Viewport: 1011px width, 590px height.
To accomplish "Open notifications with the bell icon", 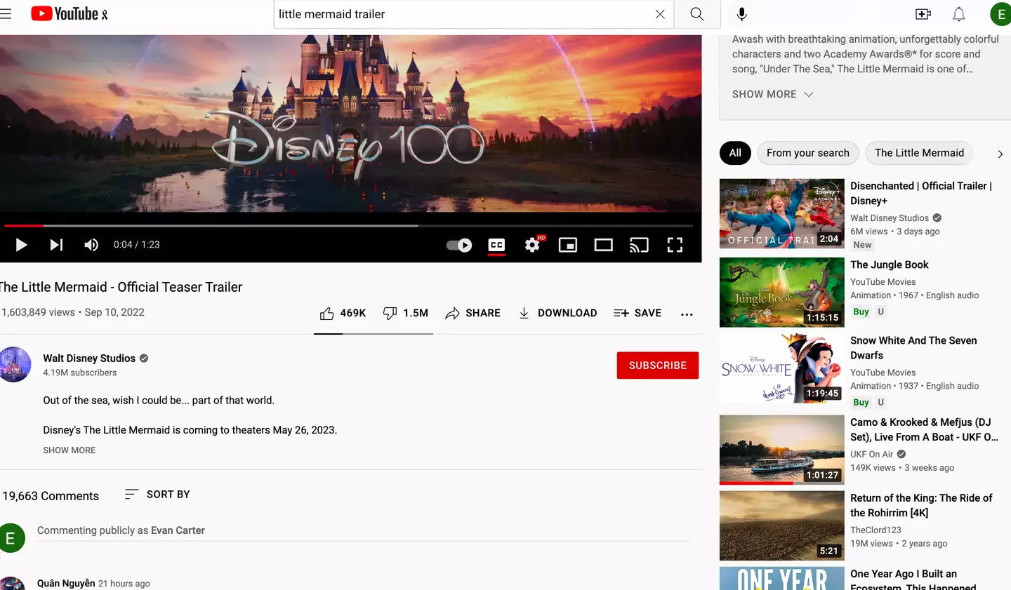I will 958,13.
